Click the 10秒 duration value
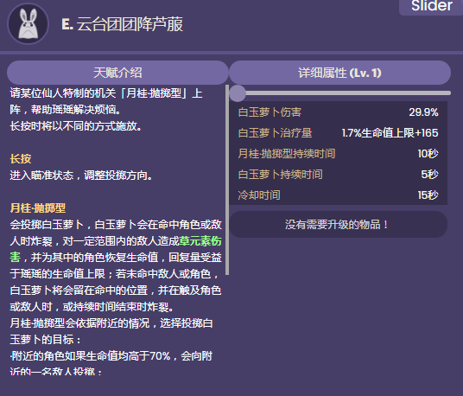The image size is (463, 396). (x=428, y=154)
